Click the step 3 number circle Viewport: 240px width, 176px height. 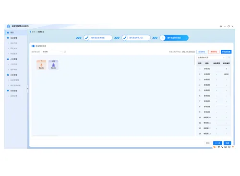click(x=163, y=38)
